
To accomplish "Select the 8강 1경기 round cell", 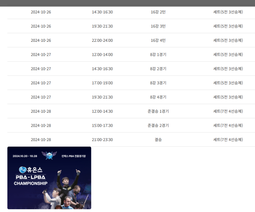I will coord(158,55).
